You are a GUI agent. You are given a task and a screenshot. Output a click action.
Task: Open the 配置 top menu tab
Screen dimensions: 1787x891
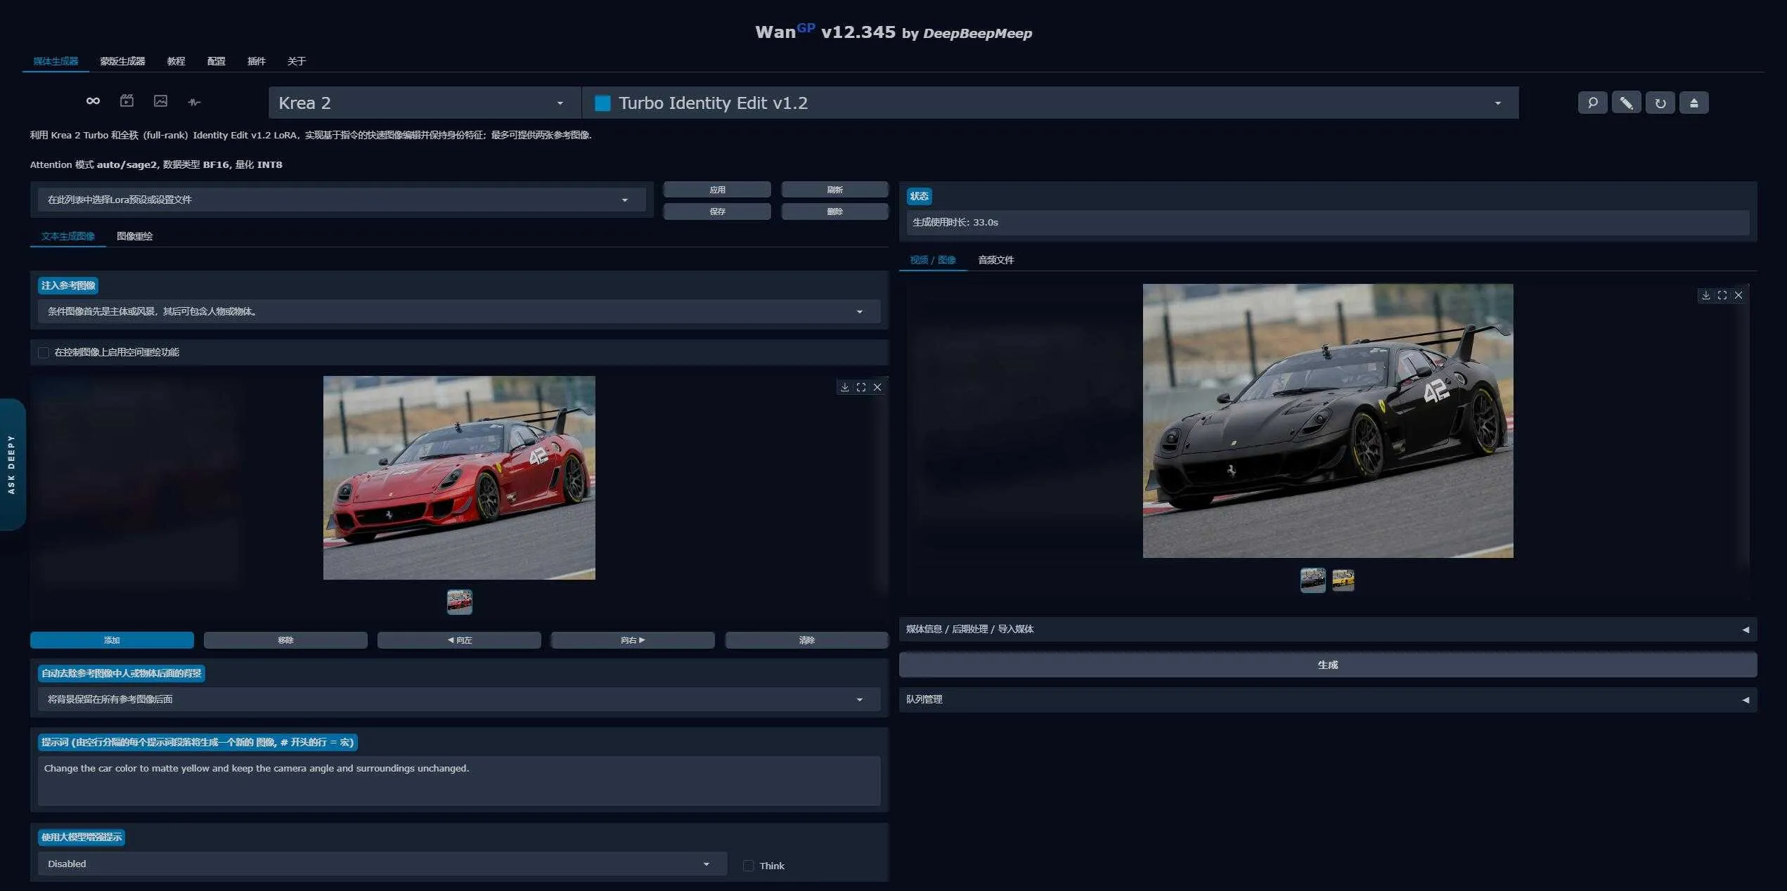click(x=216, y=61)
